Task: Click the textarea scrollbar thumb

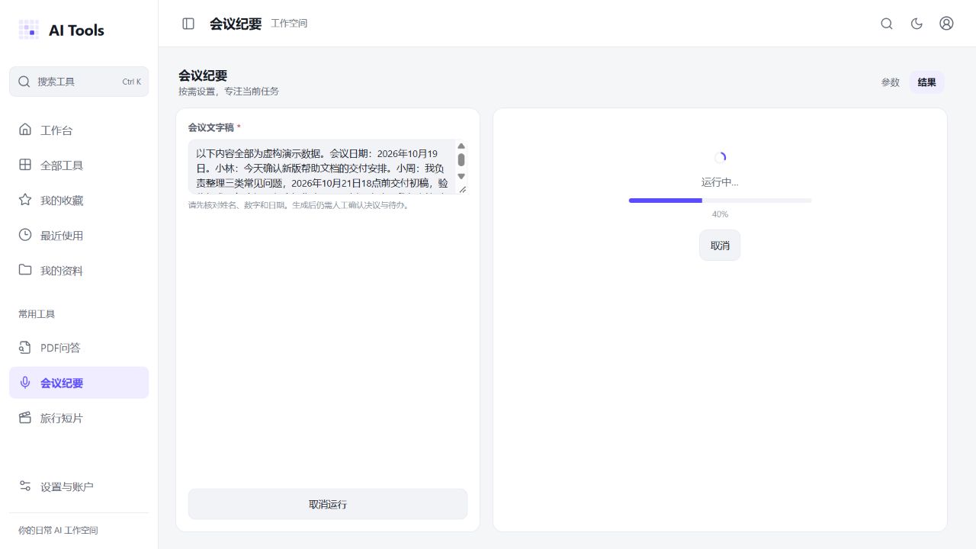Action: point(461,159)
